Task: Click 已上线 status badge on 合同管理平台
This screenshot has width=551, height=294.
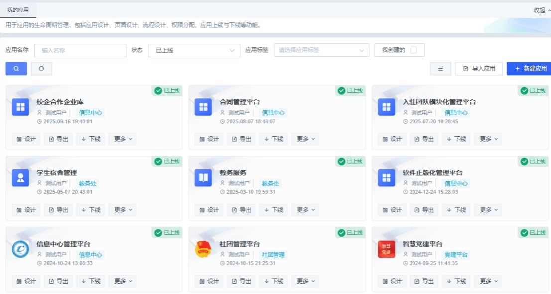Action: 350,90
